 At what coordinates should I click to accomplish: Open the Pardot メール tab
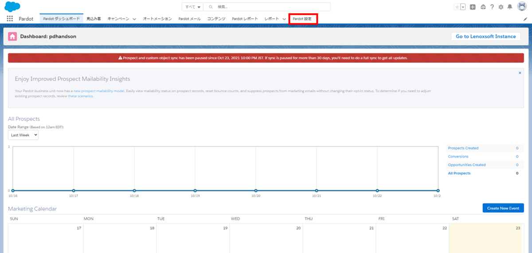click(189, 19)
